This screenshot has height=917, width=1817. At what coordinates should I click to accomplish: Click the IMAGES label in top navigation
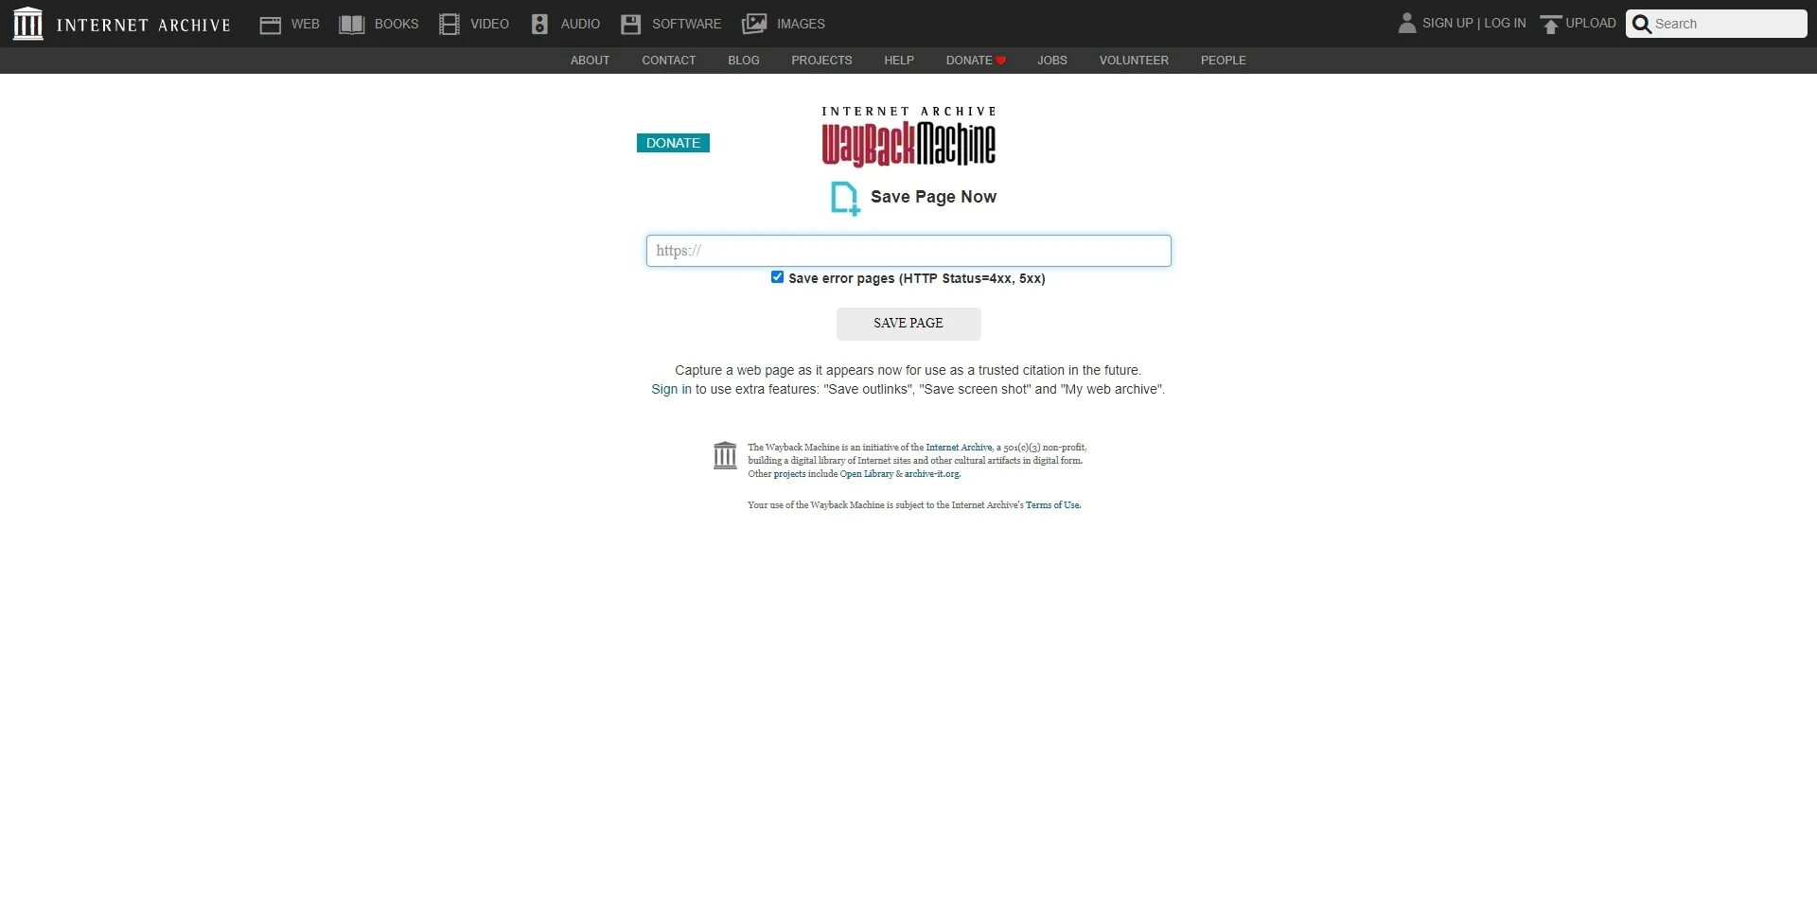(x=801, y=24)
